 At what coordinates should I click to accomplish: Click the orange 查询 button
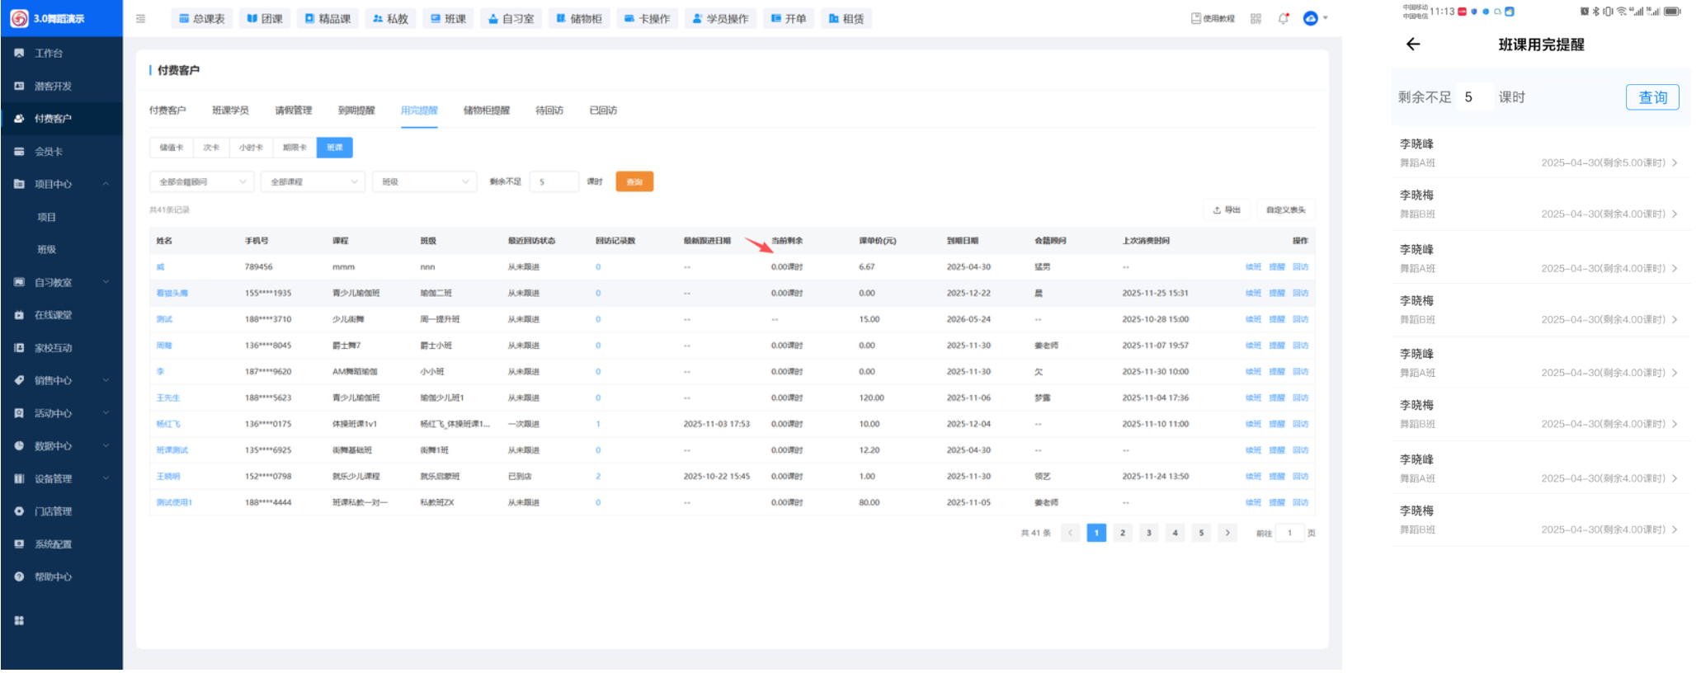(x=634, y=182)
